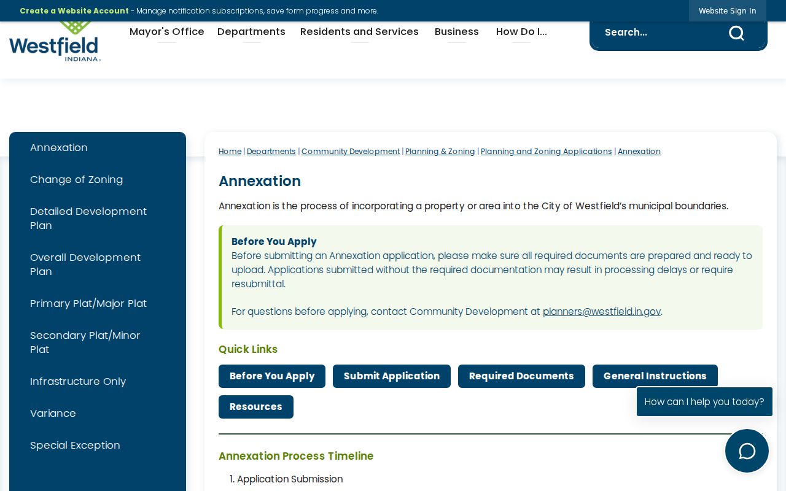Open Overall Development Plan sidebar item

[85, 265]
